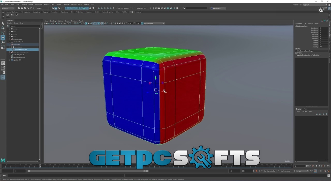The width and height of the screenshot is (331, 181).
Task: Select the arrow Select tool in toolbox
Action: (x=3, y=23)
